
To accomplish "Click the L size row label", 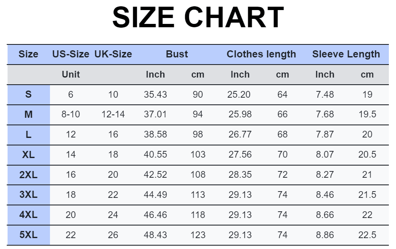I will pyautogui.click(x=28, y=134).
